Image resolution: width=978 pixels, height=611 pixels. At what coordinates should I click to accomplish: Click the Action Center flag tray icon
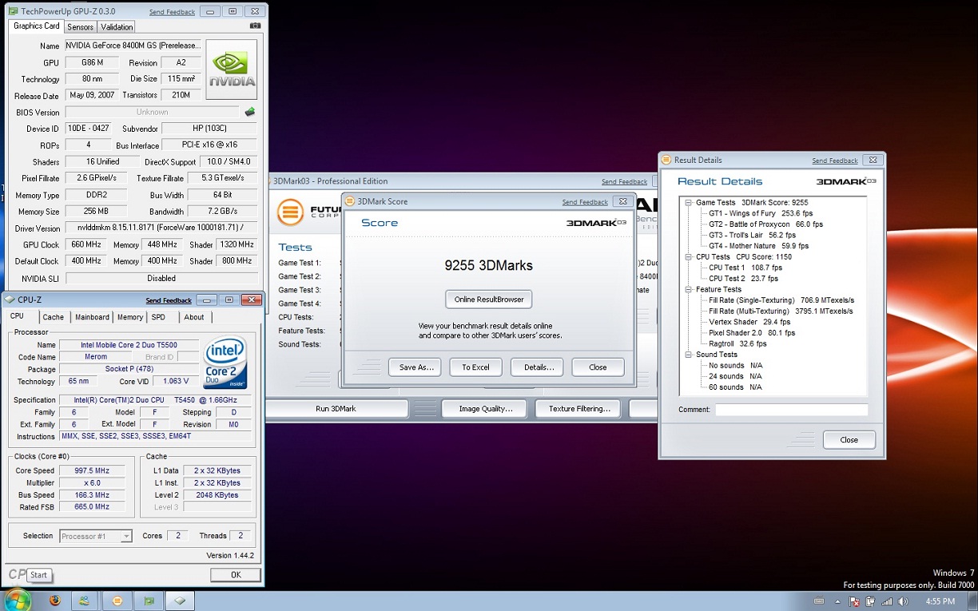pos(853,601)
